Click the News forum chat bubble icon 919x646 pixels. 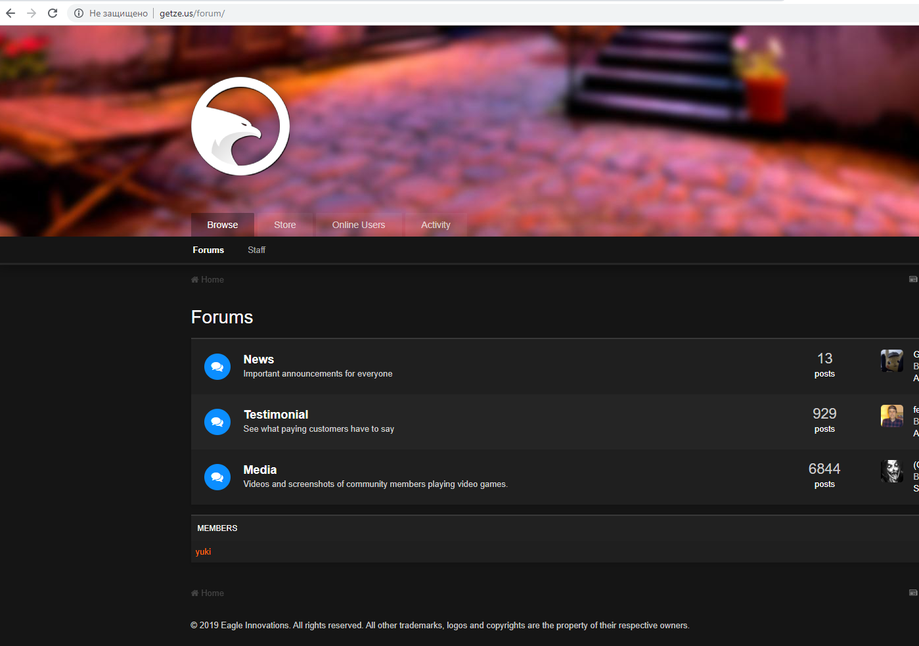[x=217, y=367]
